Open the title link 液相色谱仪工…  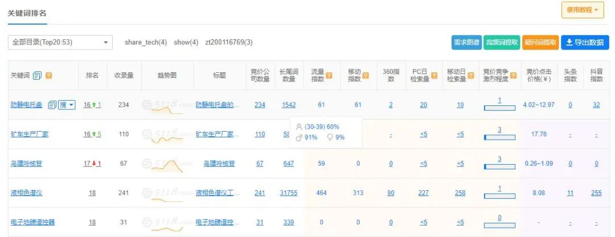pyautogui.click(x=218, y=193)
